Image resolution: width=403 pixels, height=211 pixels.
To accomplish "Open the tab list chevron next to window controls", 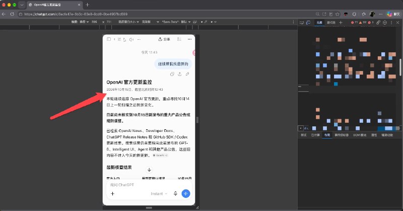I will [22, 5].
